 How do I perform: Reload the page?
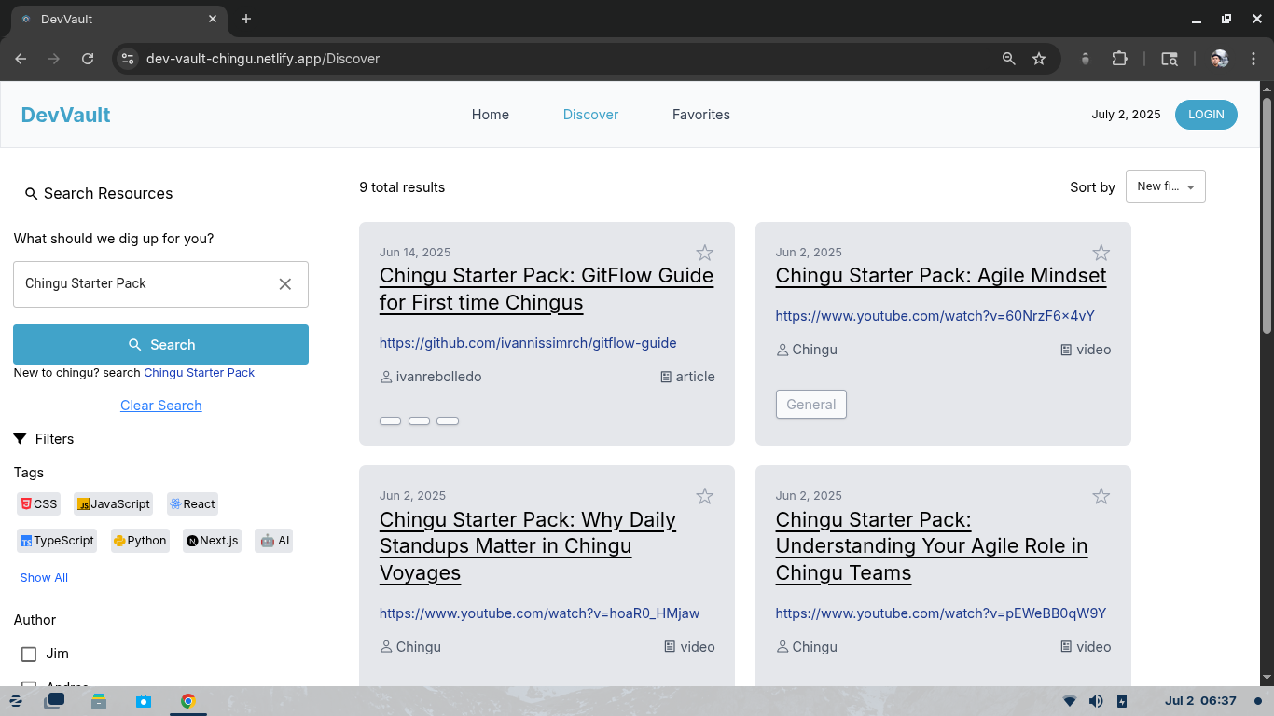click(88, 59)
